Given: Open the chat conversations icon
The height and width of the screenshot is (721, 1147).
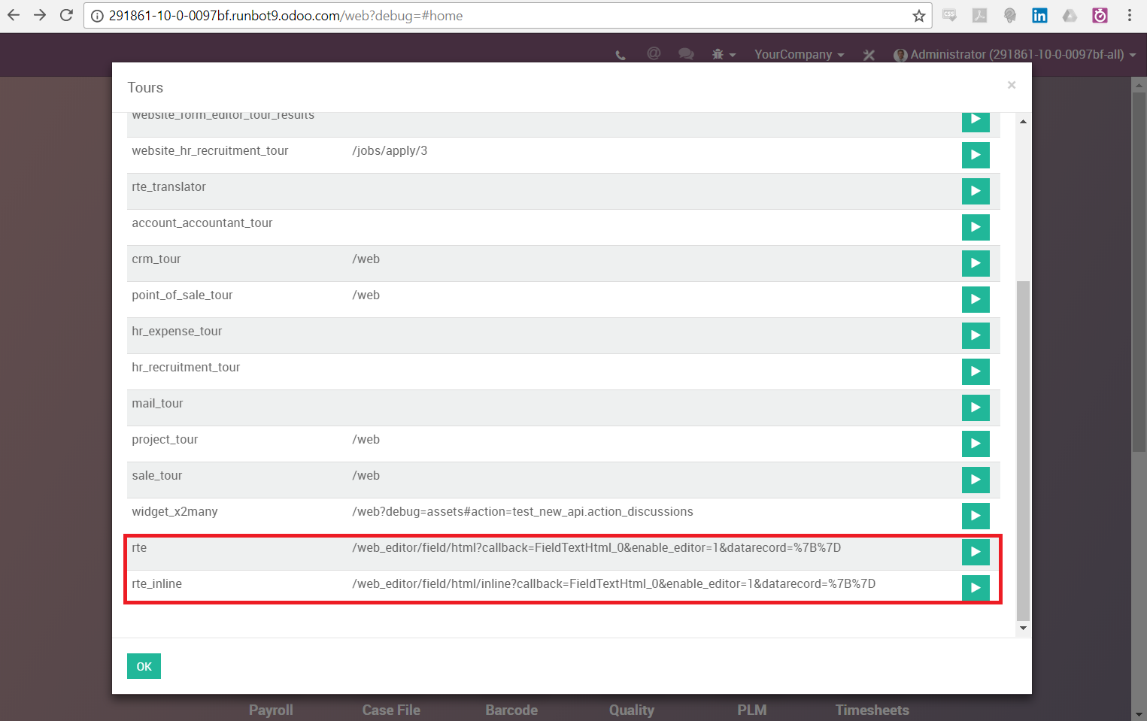Looking at the screenshot, I should [x=686, y=54].
